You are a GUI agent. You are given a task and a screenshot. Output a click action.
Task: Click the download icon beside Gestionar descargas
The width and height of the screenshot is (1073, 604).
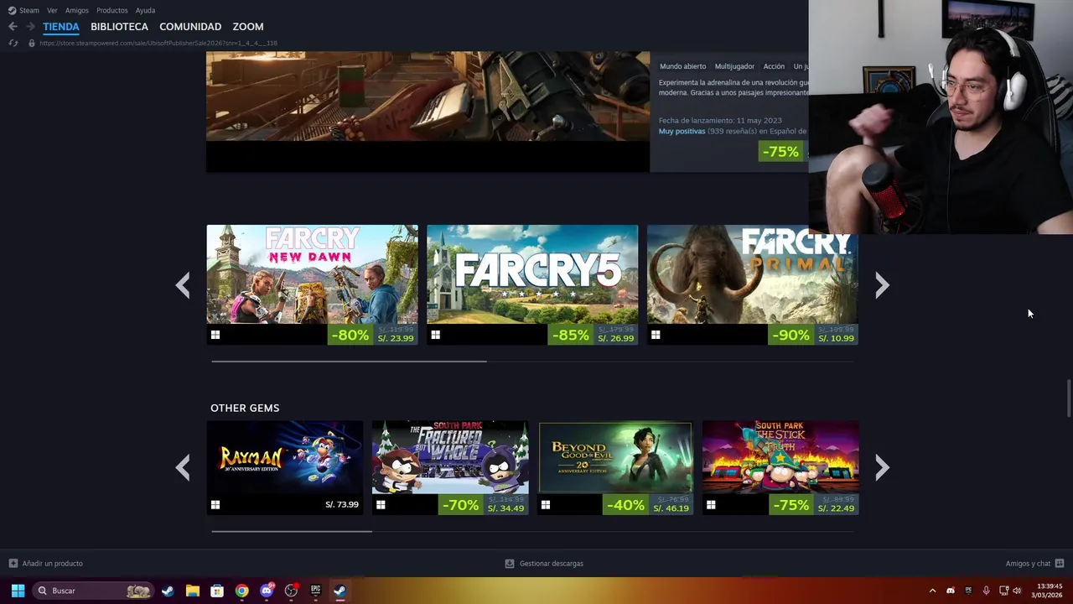coord(510,564)
